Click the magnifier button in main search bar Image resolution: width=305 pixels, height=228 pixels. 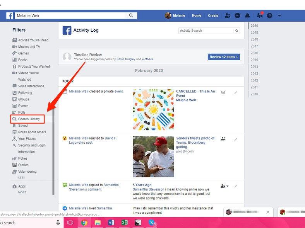point(131,15)
